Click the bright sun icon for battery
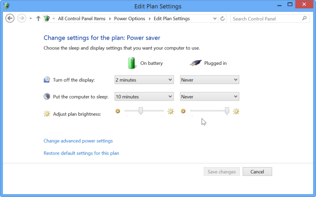The image size is (316, 197). pyautogui.click(x=170, y=111)
